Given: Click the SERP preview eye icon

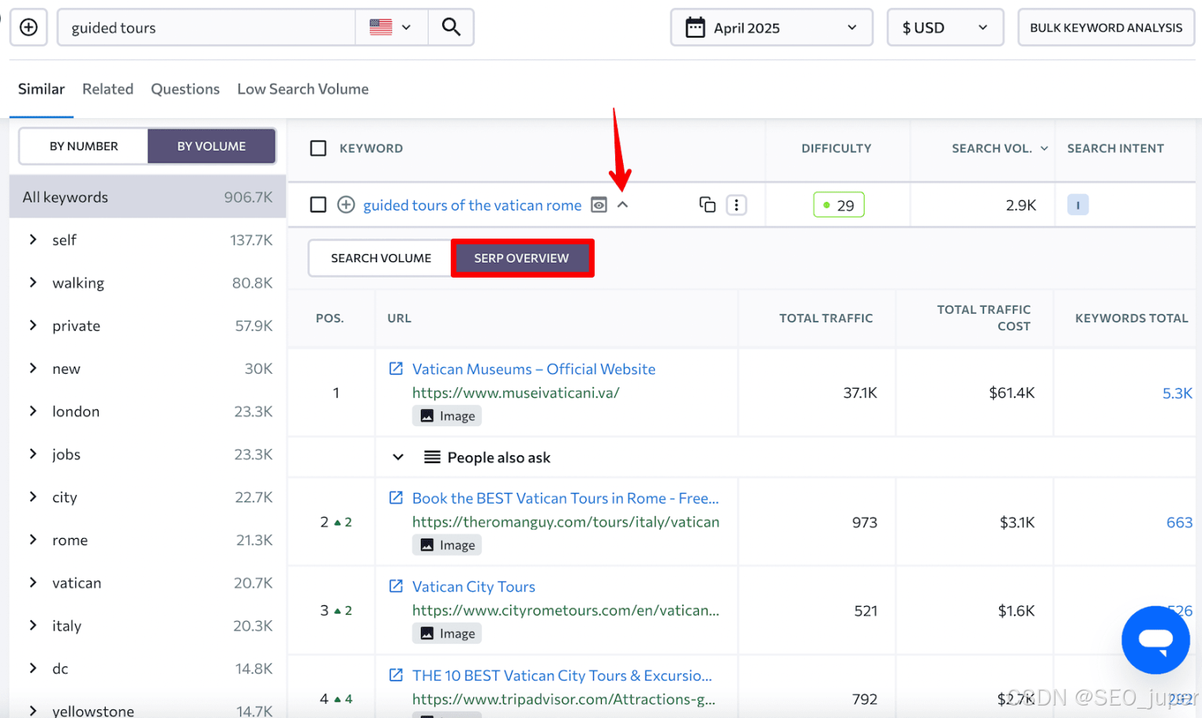Looking at the screenshot, I should (x=599, y=205).
